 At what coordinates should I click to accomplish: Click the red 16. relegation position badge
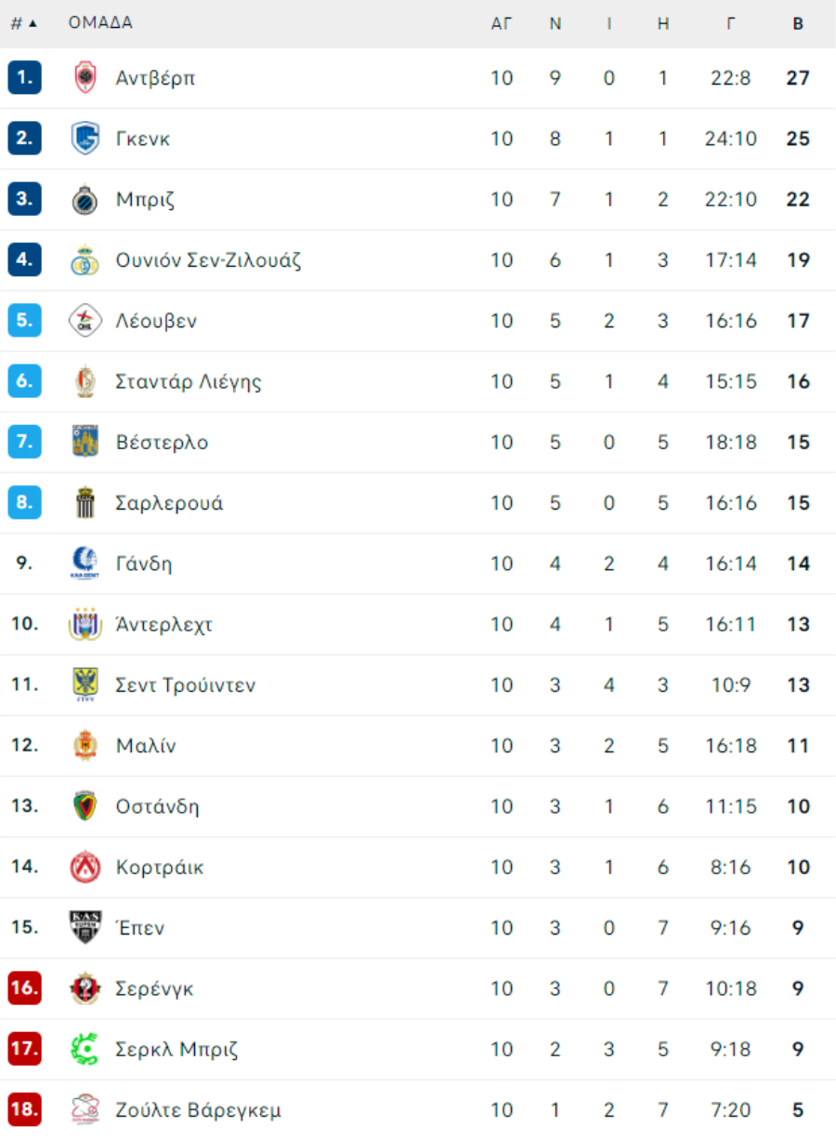[24, 988]
